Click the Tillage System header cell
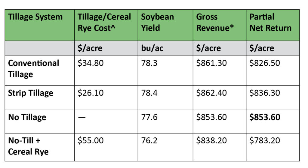This screenshot has width=308, height=168. (x=35, y=17)
